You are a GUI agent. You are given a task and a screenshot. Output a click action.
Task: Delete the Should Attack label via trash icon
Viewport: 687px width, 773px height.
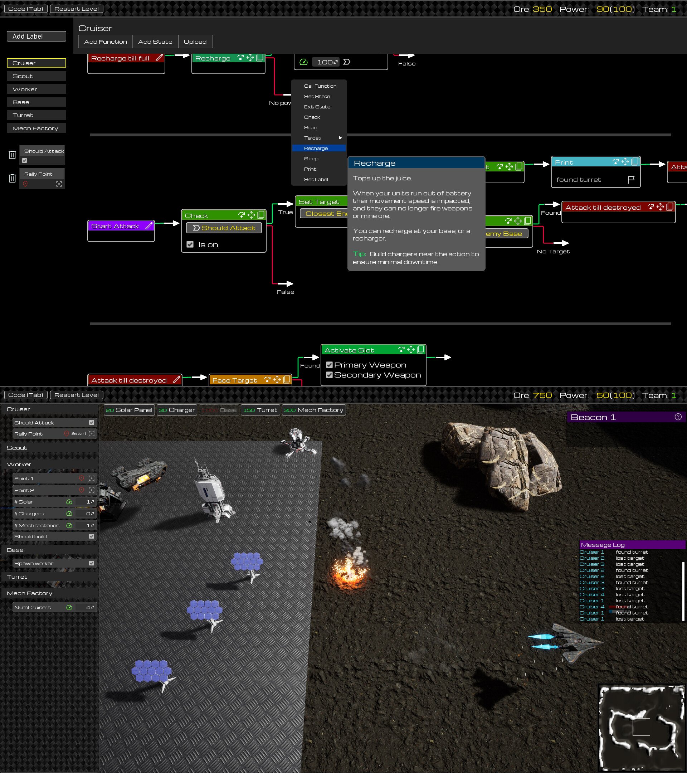tap(12, 155)
